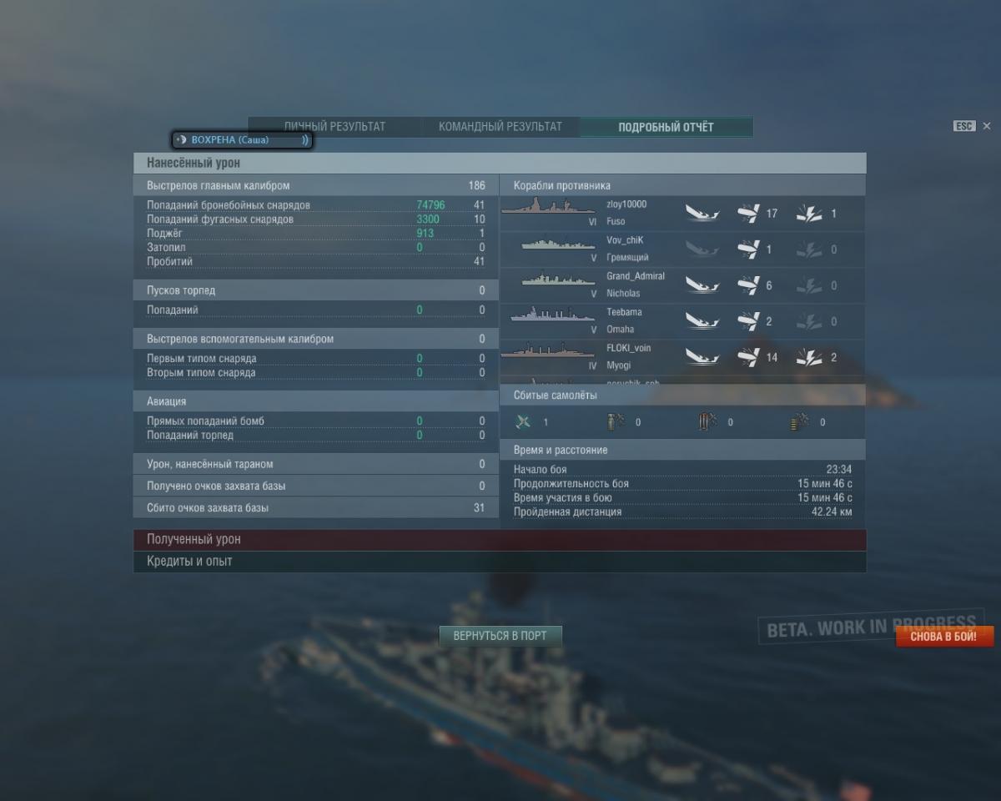Click the shot-down fighter plane icon
This screenshot has width=1001, height=801.
[523, 421]
